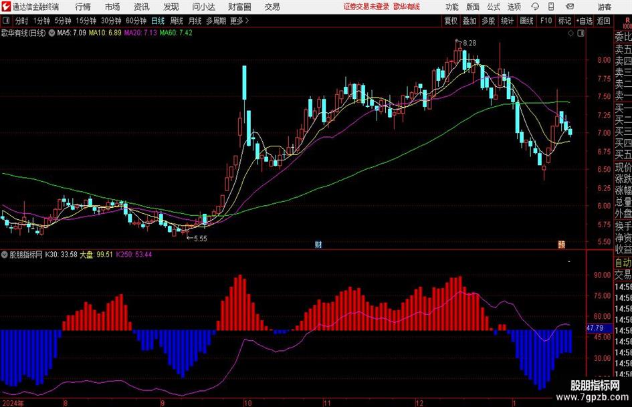Click the month 10 marker on the time axis
Image resolution: width=632 pixels, height=407 pixels.
pos(247,403)
